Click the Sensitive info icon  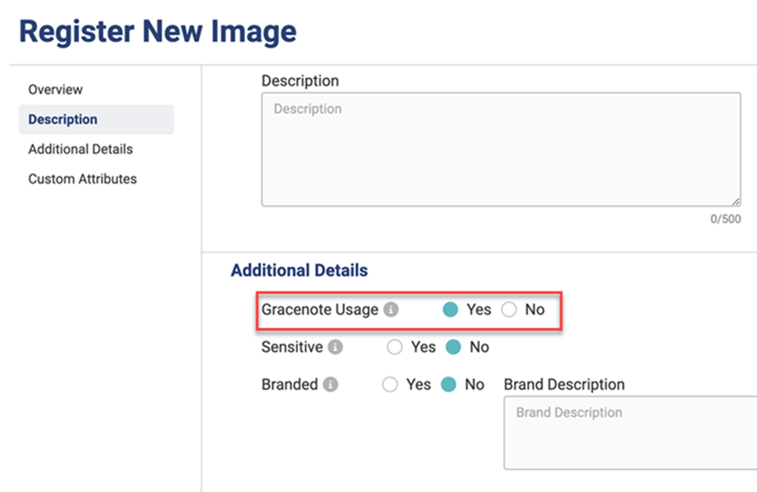pos(335,348)
